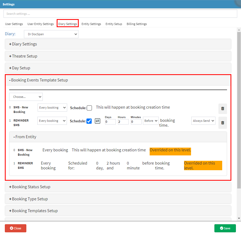
Task: Open the Choose... template dropdown
Action: click(x=26, y=97)
